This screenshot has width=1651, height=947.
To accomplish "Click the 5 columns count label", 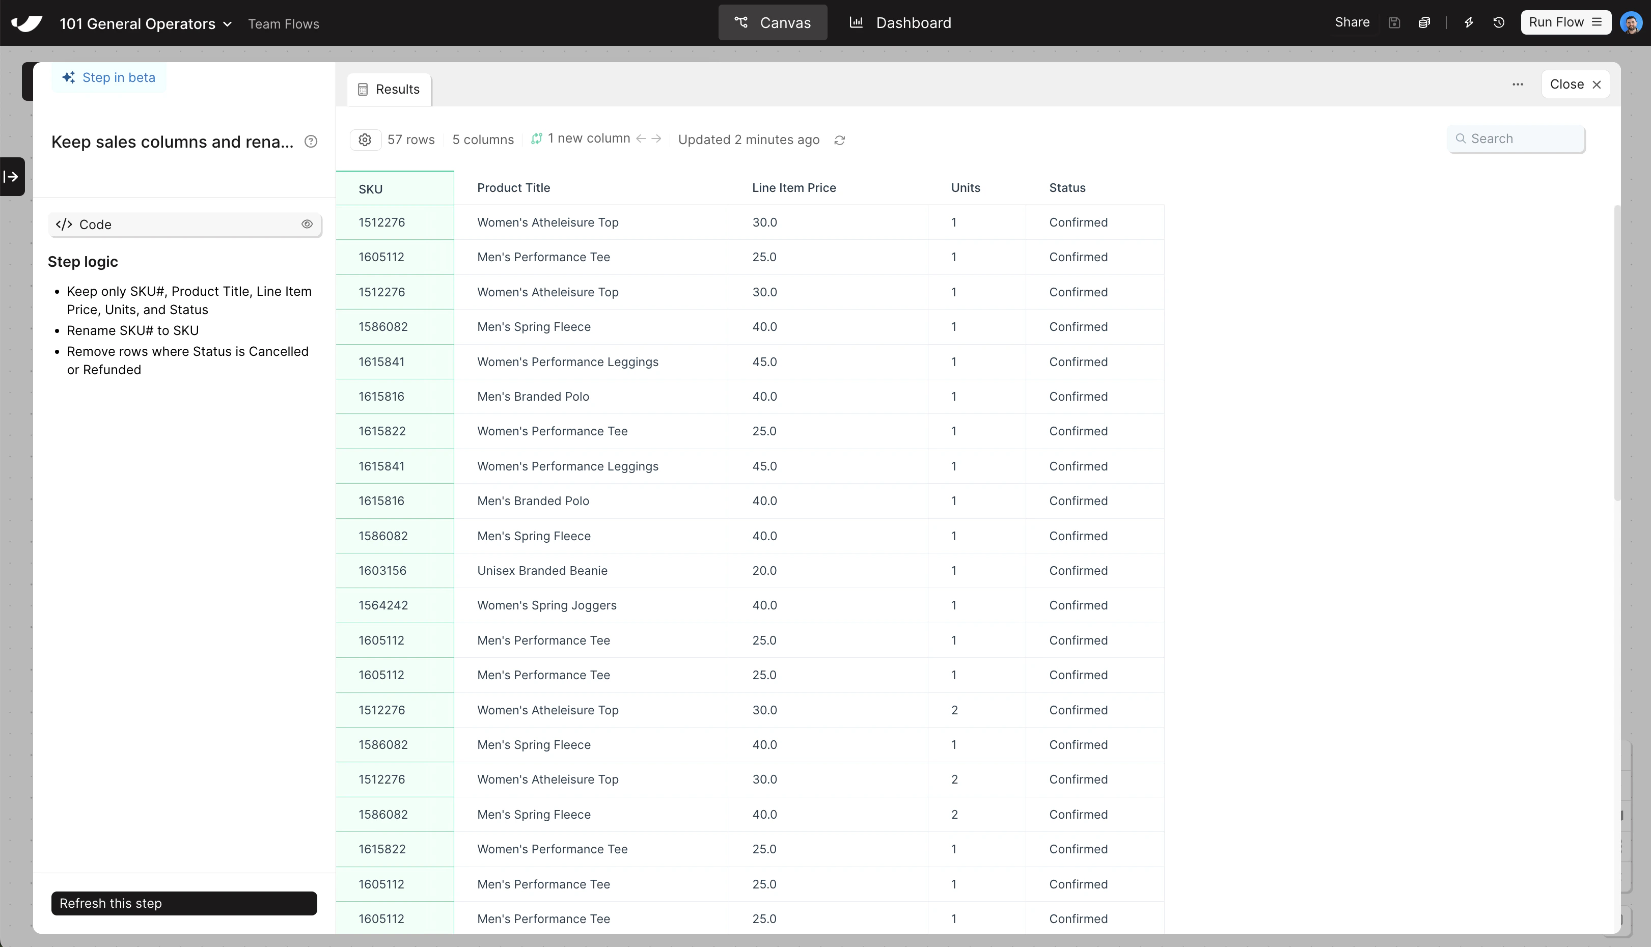I will [x=483, y=140].
